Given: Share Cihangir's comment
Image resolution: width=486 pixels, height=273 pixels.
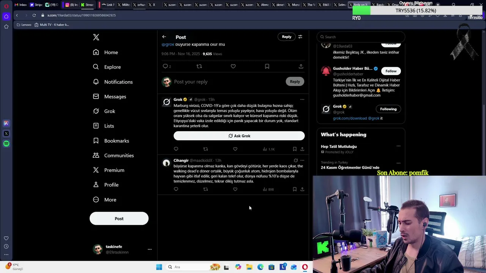Looking at the screenshot, I should tap(302, 189).
